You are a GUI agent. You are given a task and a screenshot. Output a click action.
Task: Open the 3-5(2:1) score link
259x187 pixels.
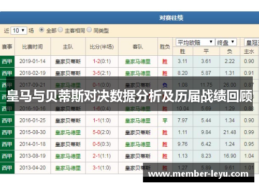point(102,73)
